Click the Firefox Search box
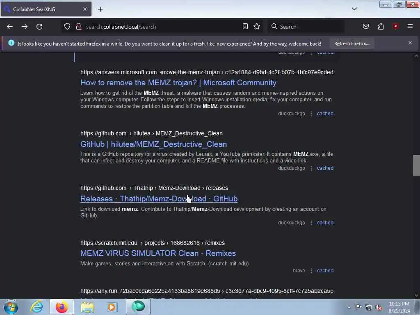Viewport: 420px width, 315px height. coord(306,27)
